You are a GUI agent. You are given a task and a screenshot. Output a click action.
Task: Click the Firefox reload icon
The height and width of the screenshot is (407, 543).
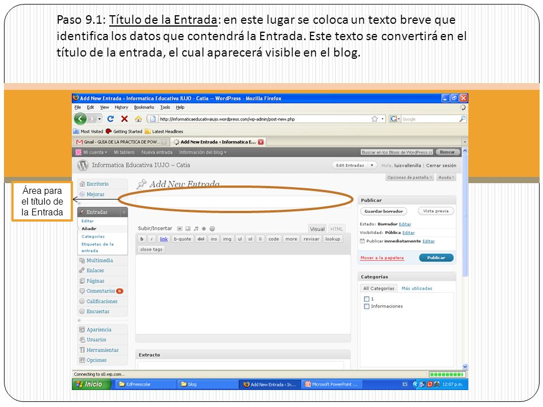coord(110,119)
